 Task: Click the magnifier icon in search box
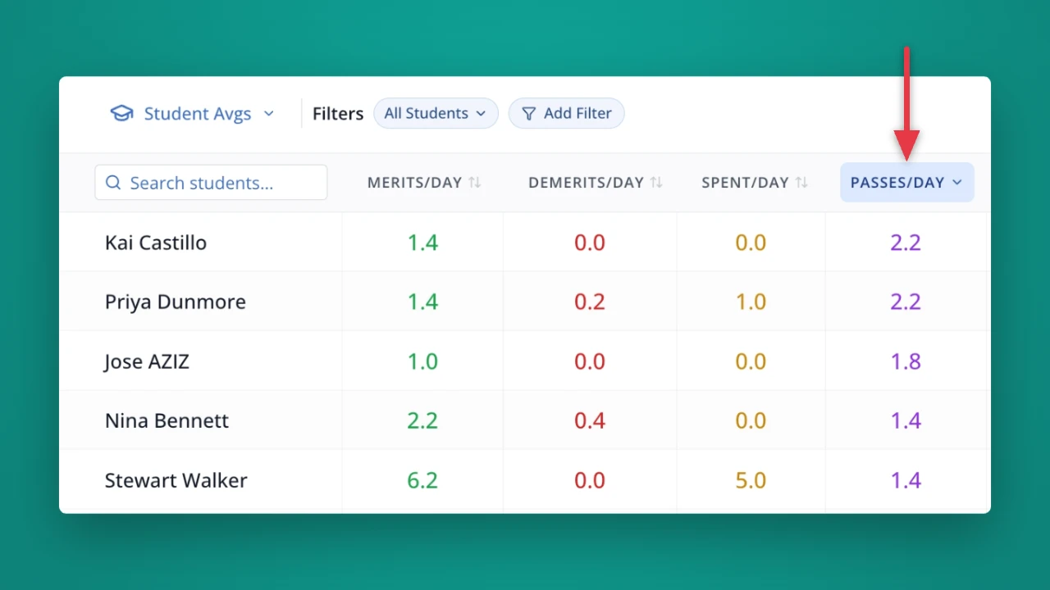(114, 182)
